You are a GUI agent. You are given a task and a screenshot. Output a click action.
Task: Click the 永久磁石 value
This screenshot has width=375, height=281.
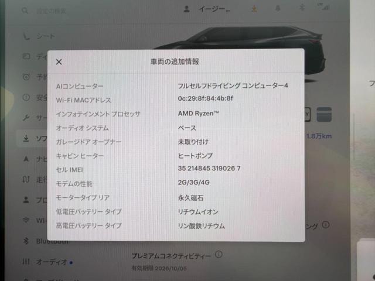[190, 198]
